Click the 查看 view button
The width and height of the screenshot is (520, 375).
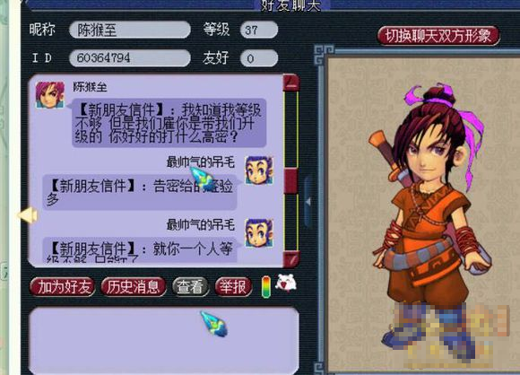tap(190, 287)
